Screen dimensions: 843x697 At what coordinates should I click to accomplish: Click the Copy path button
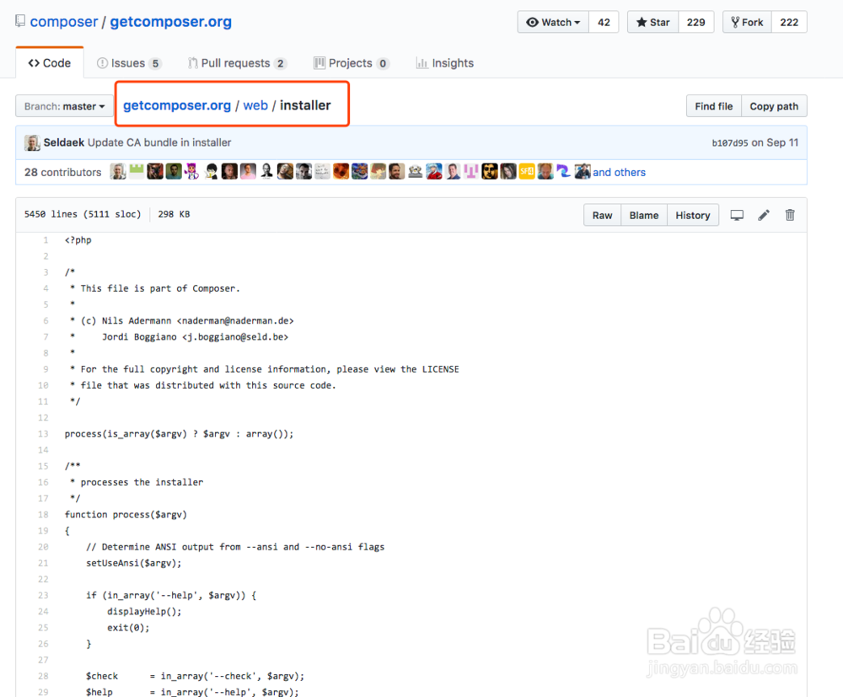[773, 106]
